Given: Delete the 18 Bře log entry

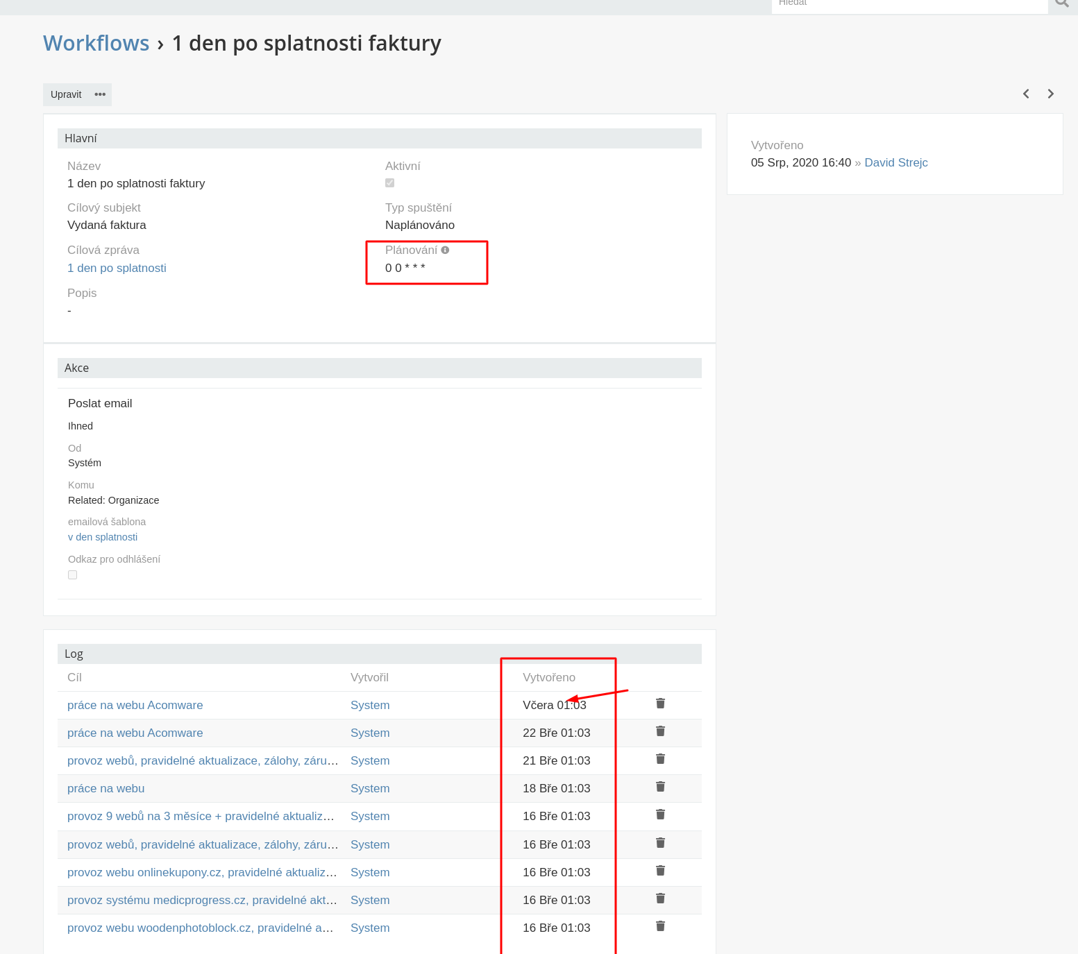Looking at the screenshot, I should (660, 787).
